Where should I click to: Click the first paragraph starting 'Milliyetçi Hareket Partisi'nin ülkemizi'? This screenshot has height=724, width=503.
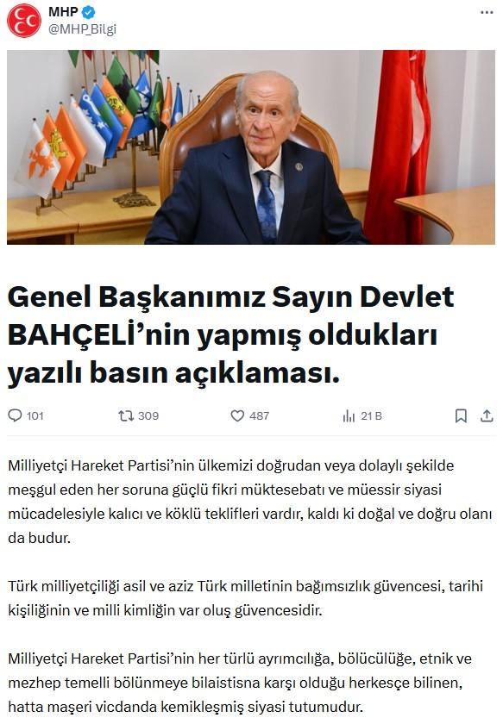click(x=249, y=502)
